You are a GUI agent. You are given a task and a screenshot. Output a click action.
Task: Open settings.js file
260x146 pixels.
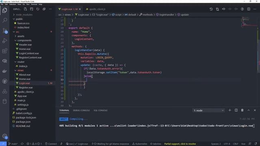point(23,105)
